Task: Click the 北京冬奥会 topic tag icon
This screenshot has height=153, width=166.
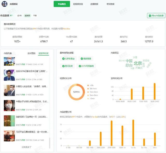Action: point(63,59)
